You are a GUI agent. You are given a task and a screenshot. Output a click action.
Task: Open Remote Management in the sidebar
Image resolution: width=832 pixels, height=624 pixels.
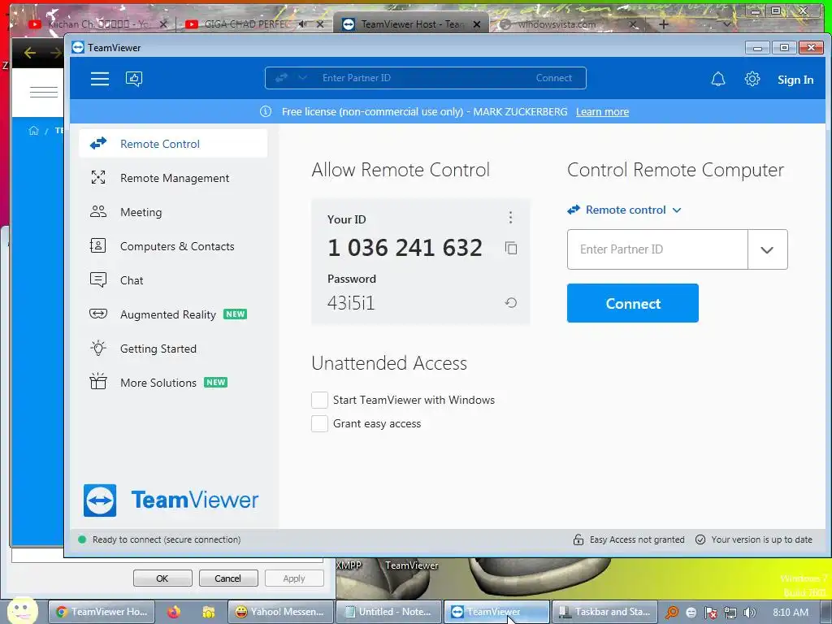[173, 178]
